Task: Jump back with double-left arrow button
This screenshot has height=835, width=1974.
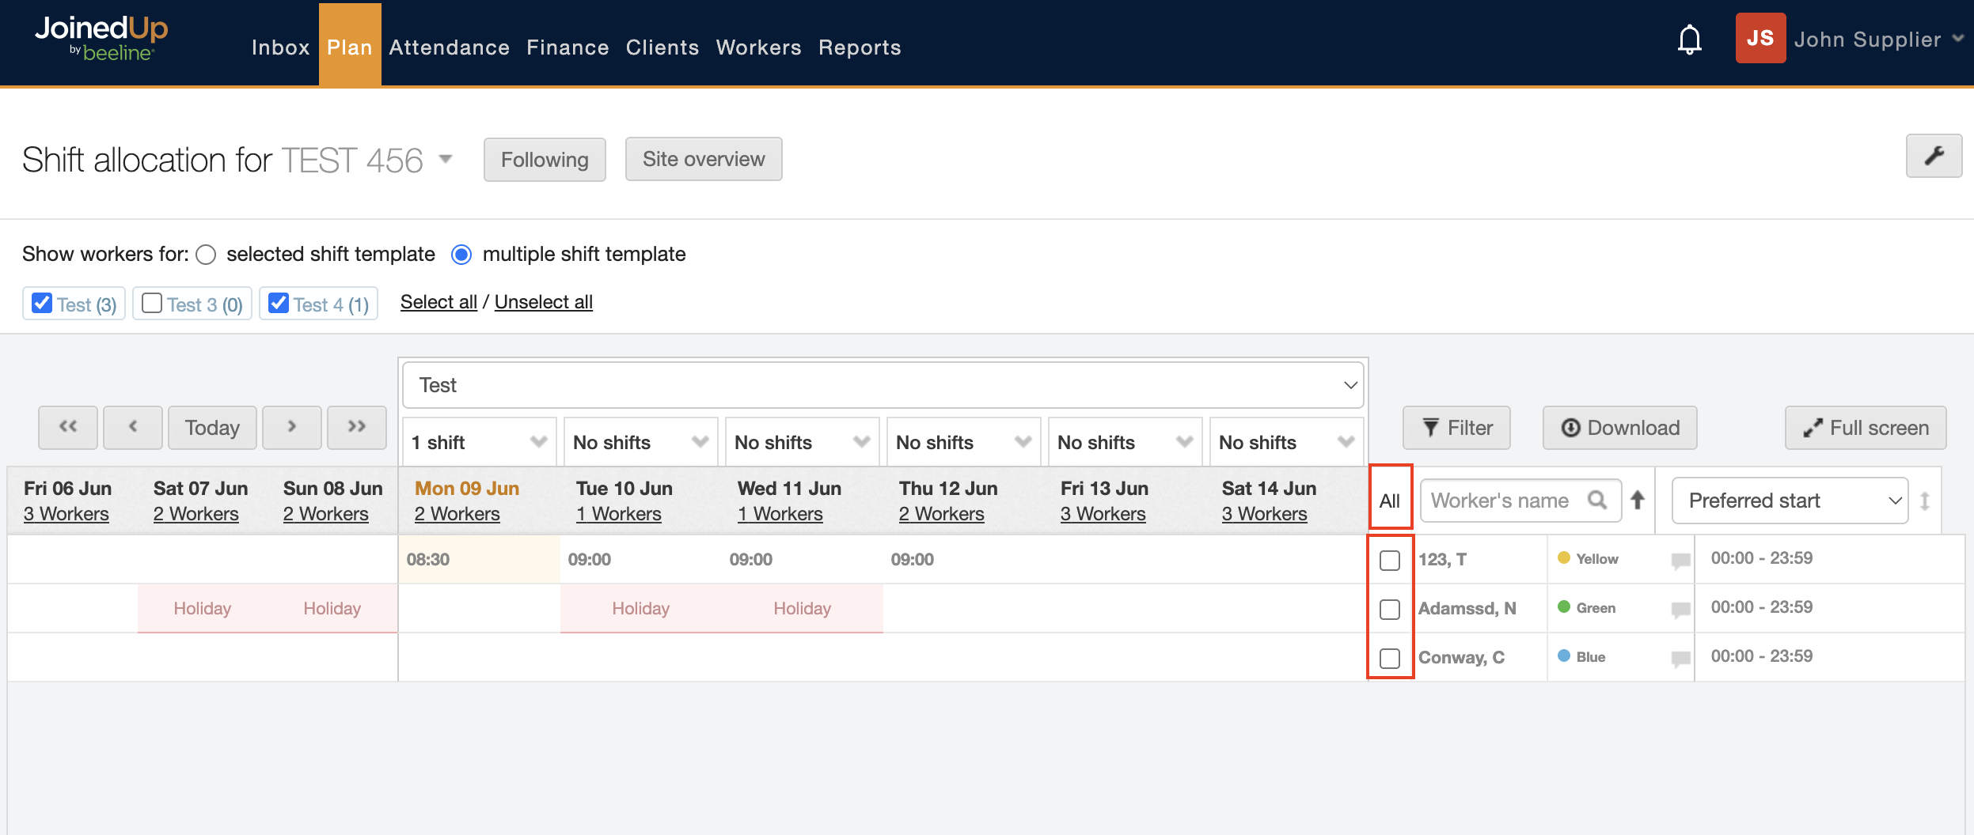Action: [x=68, y=427]
